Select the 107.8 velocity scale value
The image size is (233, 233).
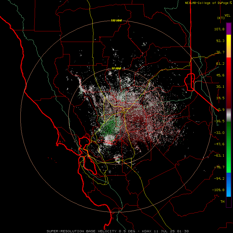219,29
